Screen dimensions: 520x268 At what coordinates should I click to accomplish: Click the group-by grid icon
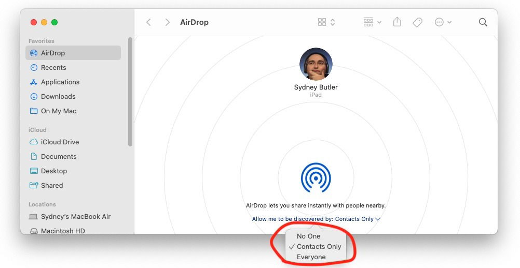[368, 22]
